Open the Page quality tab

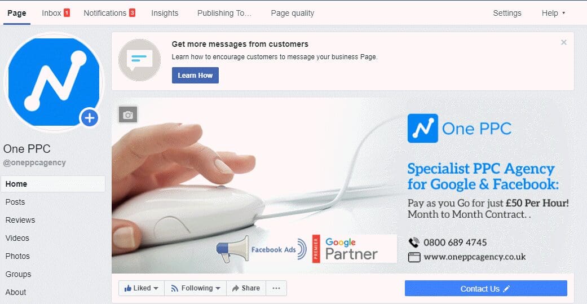293,13
